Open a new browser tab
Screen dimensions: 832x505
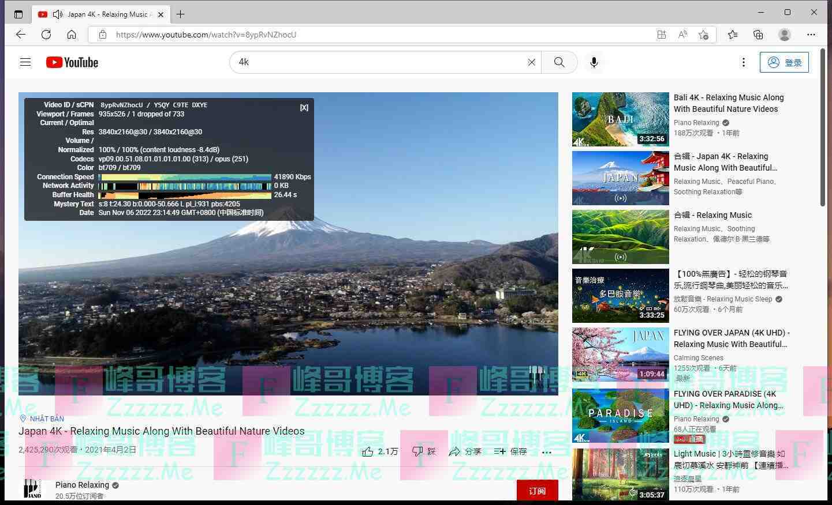pos(181,14)
